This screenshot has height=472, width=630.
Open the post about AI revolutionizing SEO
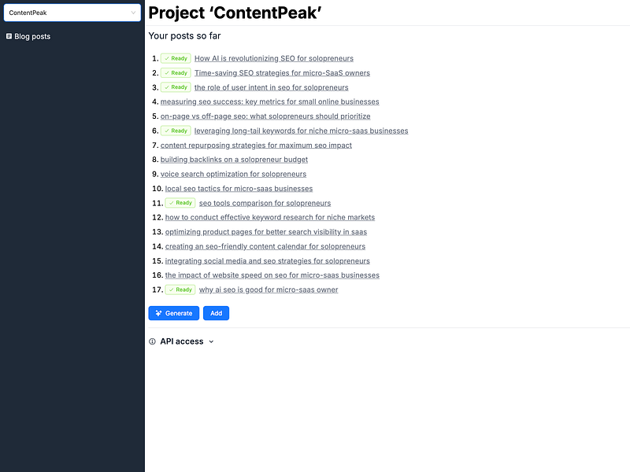click(x=273, y=57)
